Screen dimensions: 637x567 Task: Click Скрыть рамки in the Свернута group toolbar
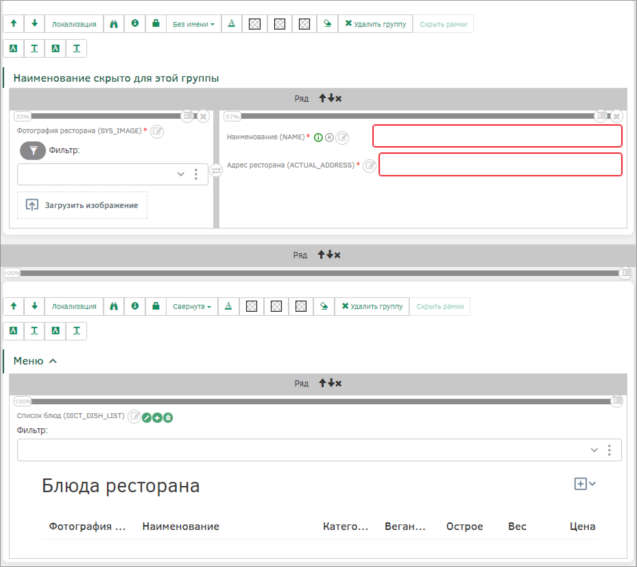tap(440, 306)
